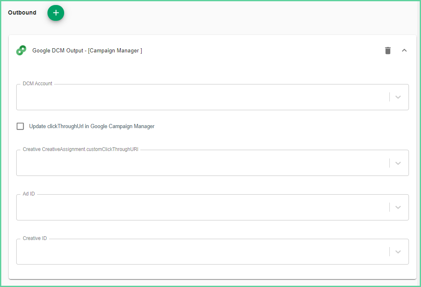Viewport: 421px width, 287px height.
Task: Click the delete button for the connector
Action: point(388,50)
